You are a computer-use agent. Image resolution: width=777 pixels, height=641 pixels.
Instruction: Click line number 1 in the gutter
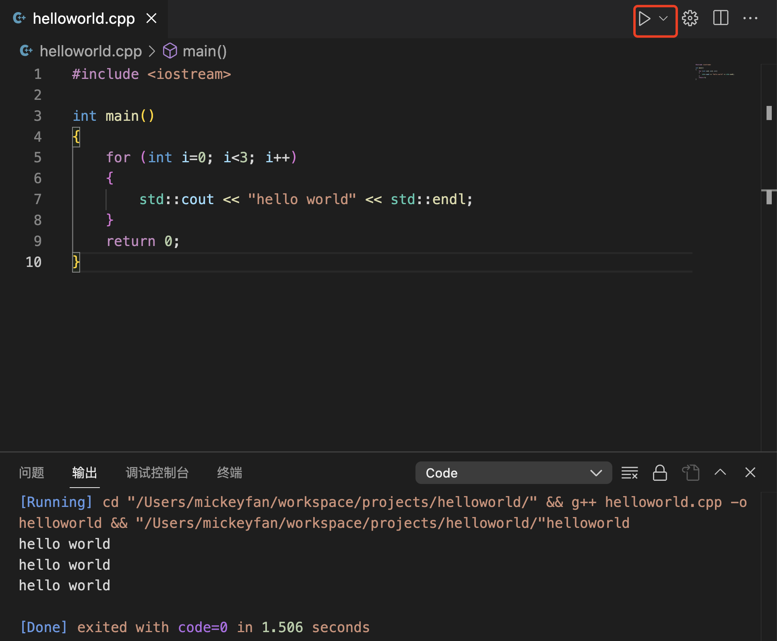(x=37, y=74)
